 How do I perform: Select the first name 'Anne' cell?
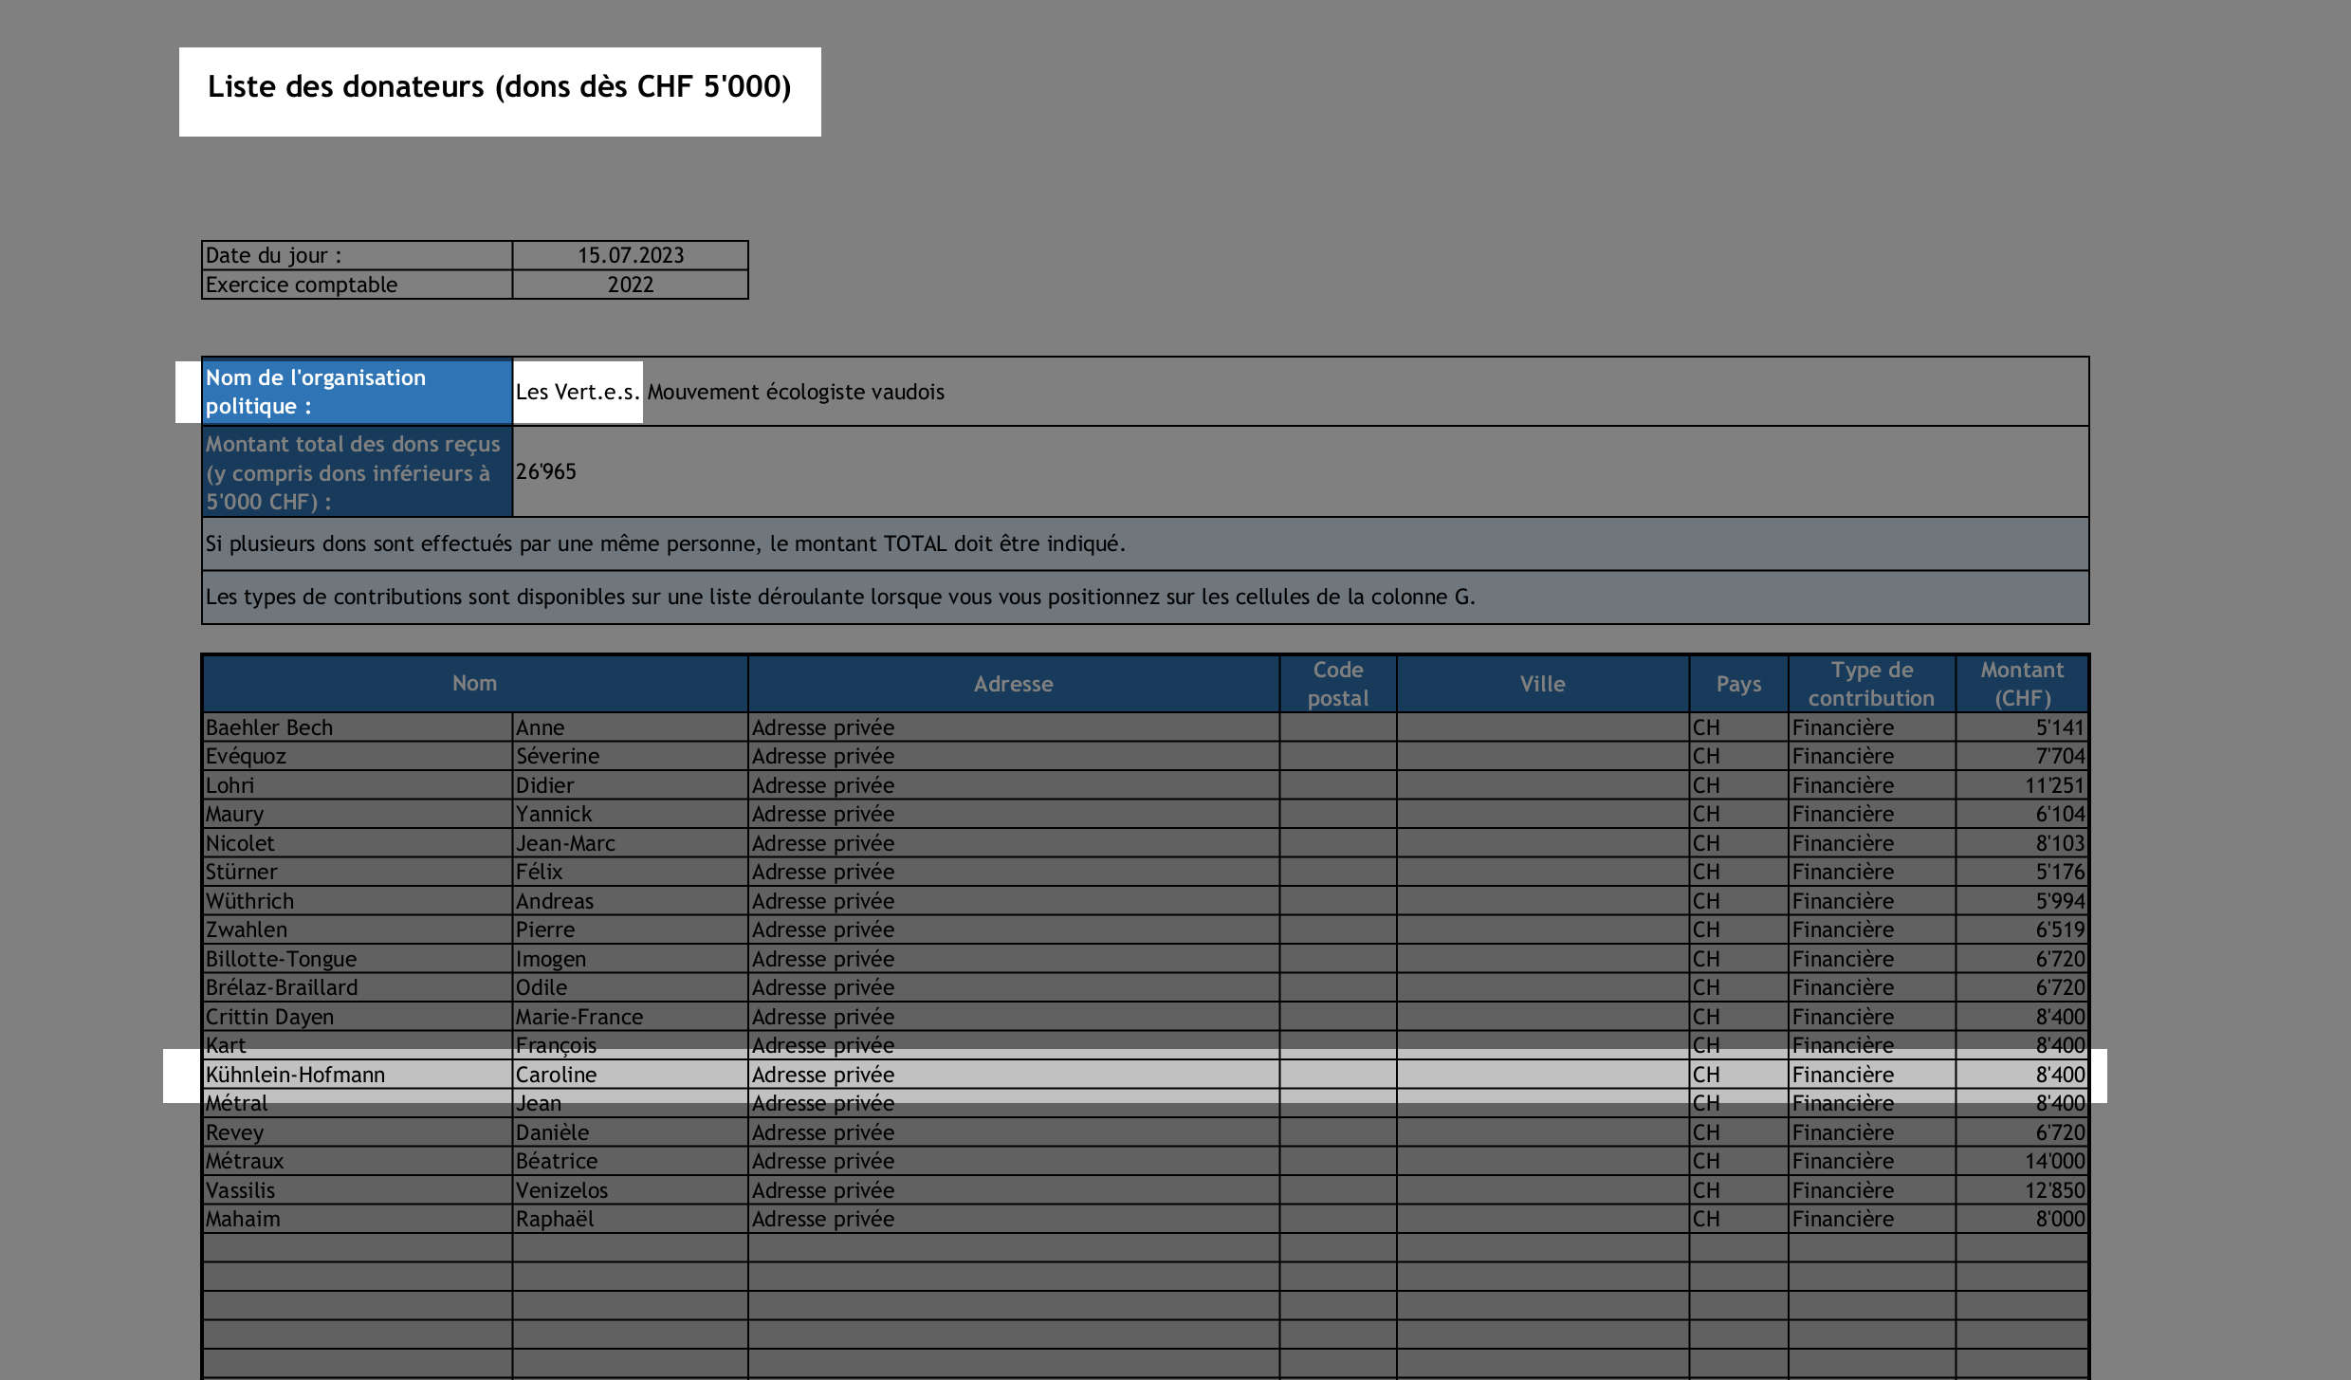[x=631, y=727]
